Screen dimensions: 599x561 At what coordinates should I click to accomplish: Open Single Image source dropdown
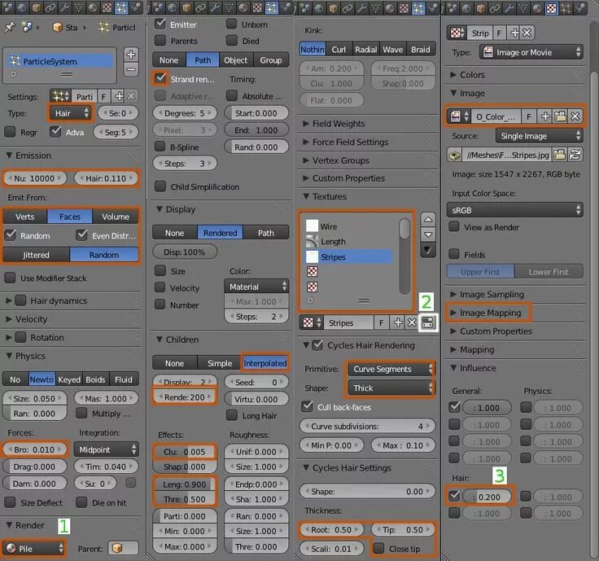[539, 136]
